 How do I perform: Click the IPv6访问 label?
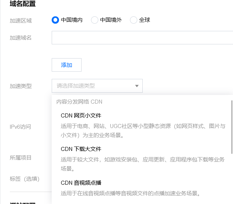coord(20,127)
